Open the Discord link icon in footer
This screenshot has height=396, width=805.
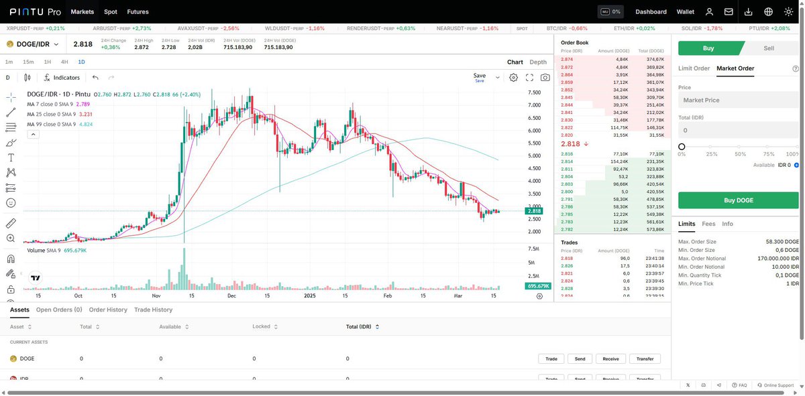tap(703, 385)
